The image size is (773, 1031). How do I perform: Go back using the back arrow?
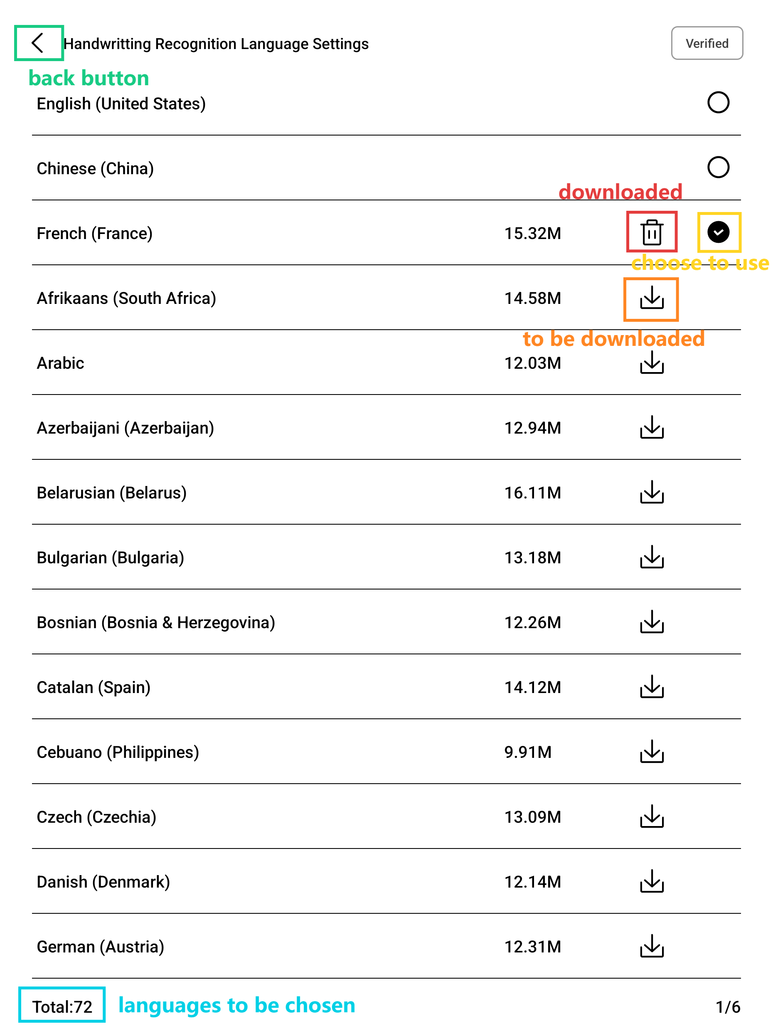point(38,43)
